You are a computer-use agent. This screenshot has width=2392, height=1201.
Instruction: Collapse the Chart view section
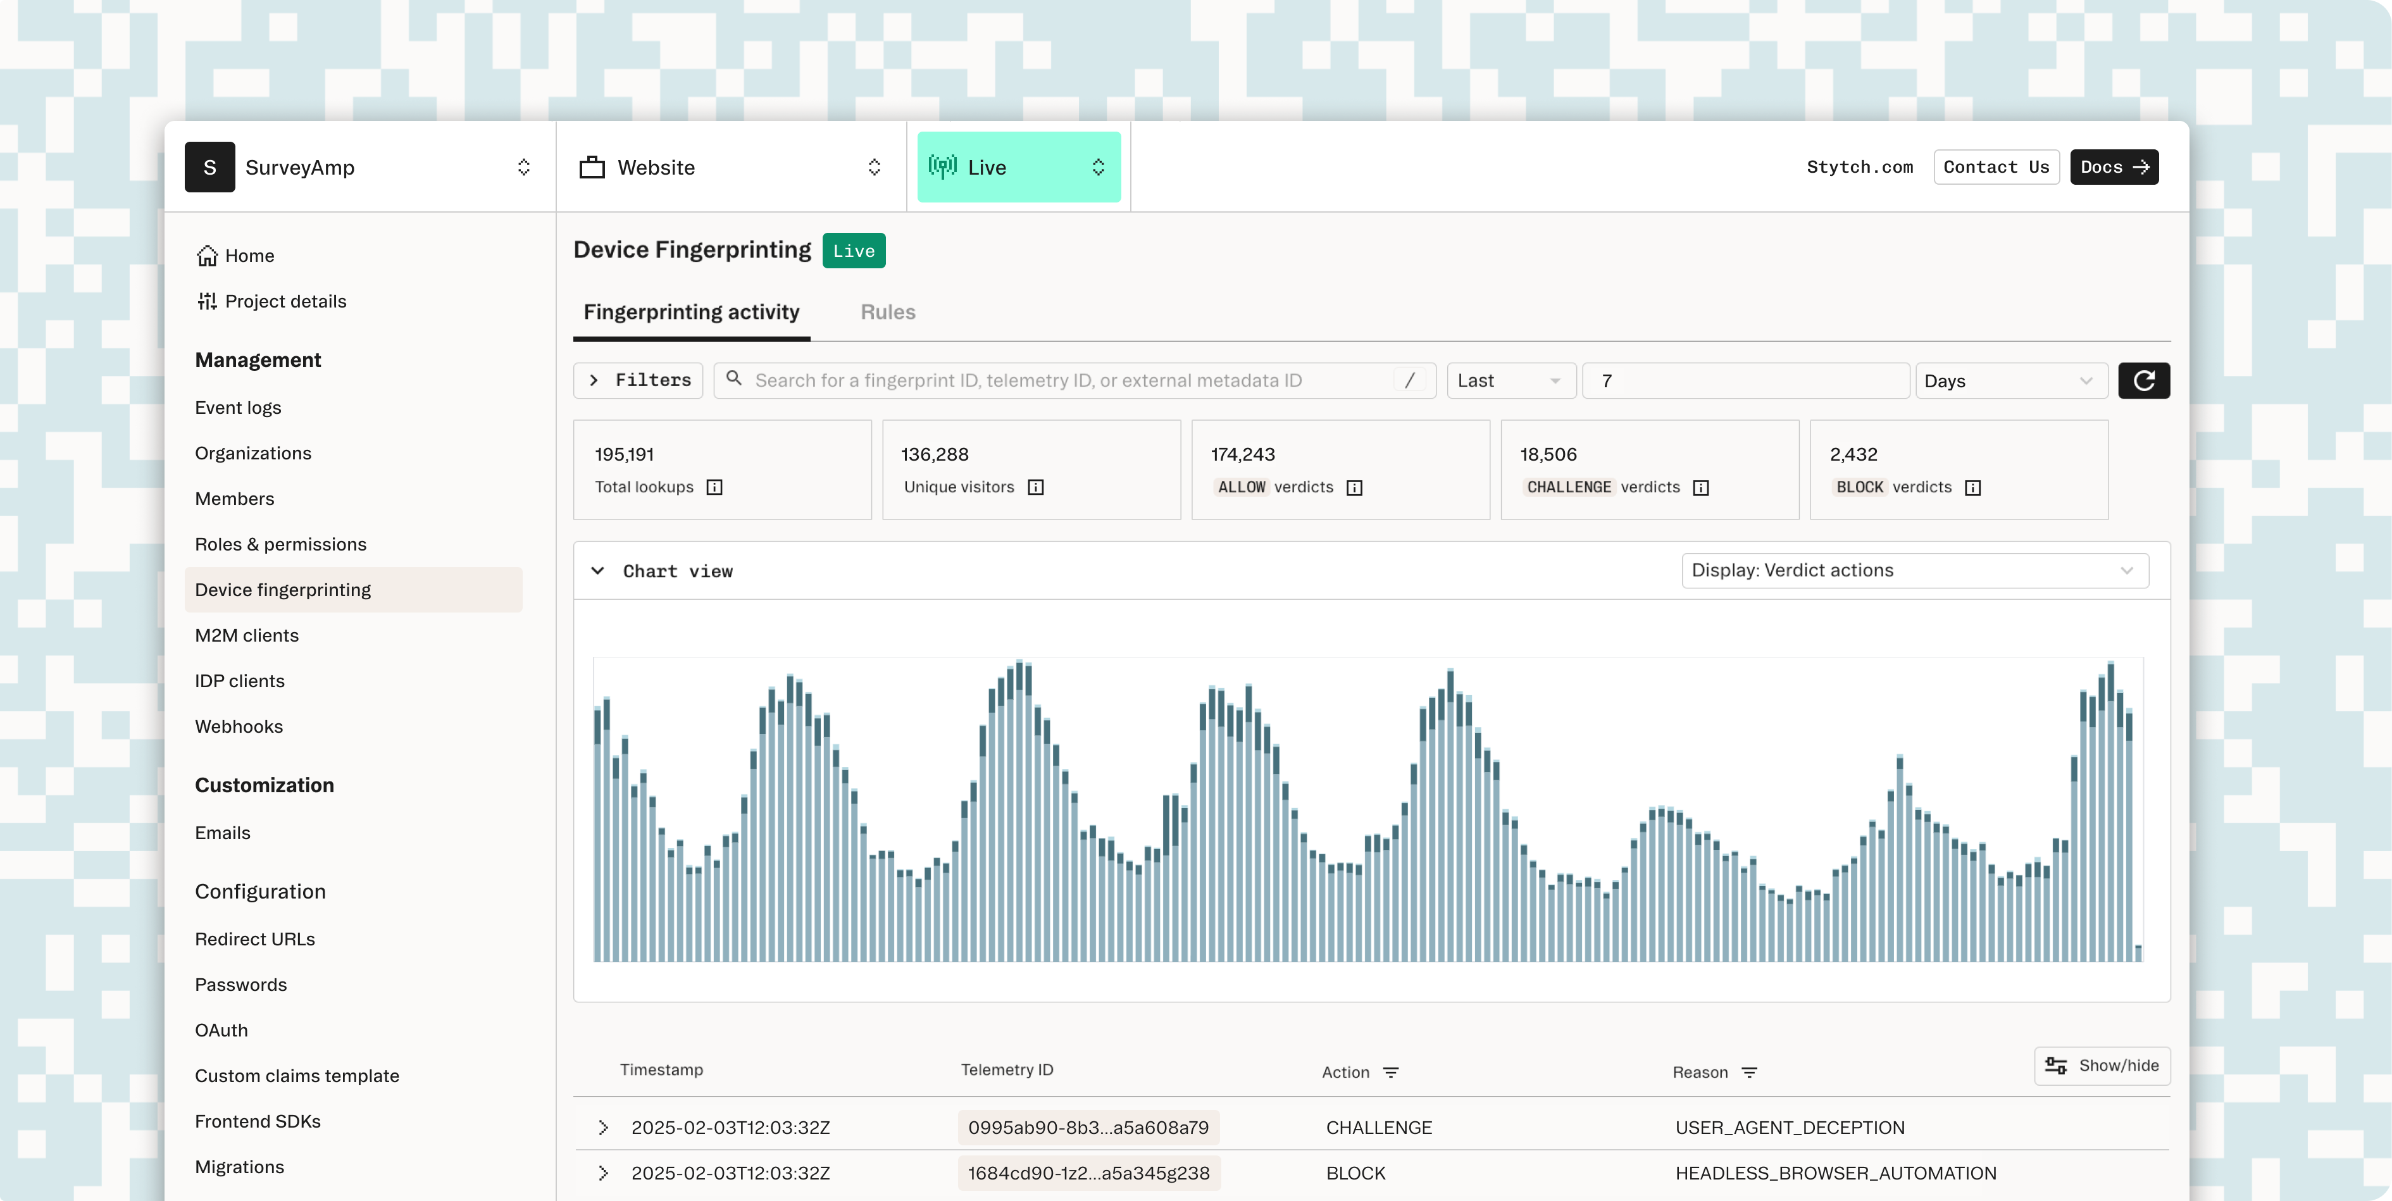point(598,571)
